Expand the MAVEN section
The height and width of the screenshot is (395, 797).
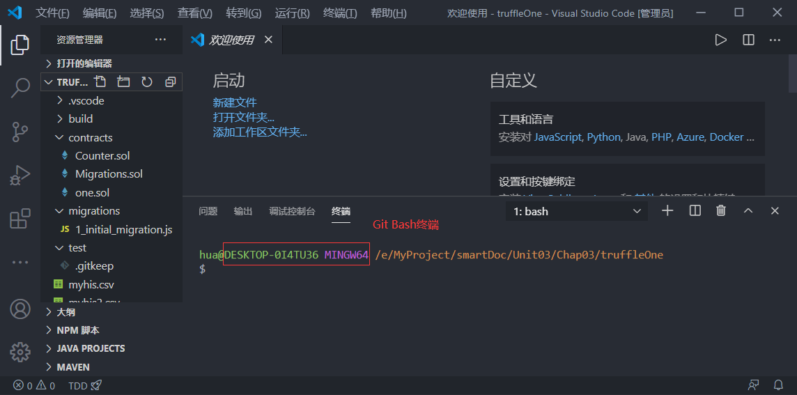pos(111,366)
